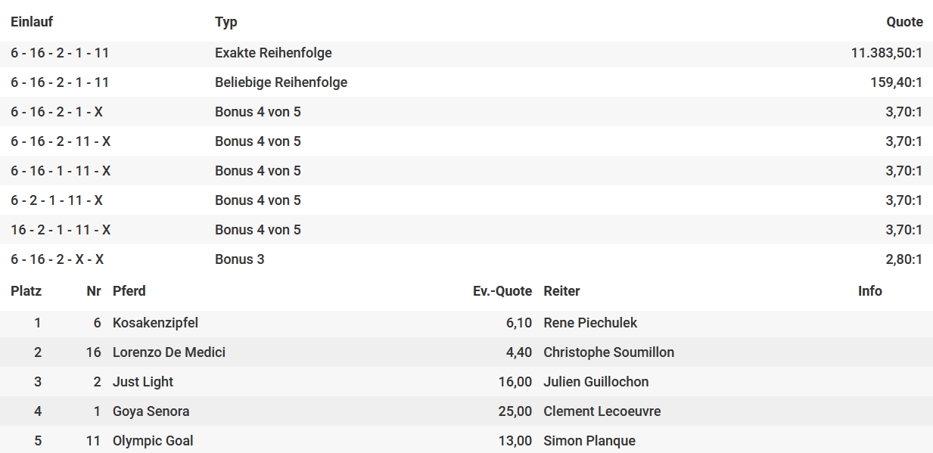Screen dimensions: 933x453
Task: Click the Reiter column header
Action: [x=561, y=291]
